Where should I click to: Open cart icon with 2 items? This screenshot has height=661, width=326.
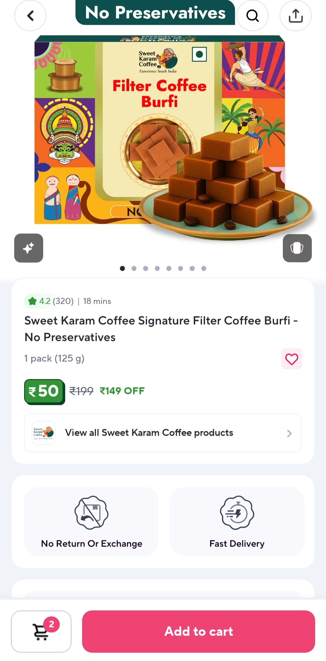pyautogui.click(x=41, y=631)
